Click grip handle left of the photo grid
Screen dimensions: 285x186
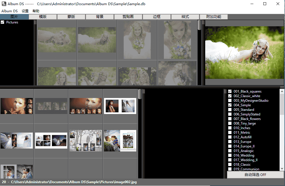tap(35, 22)
